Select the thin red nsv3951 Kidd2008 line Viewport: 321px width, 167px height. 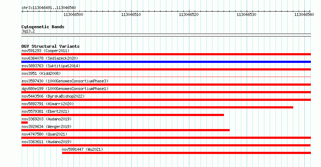click(x=166, y=77)
